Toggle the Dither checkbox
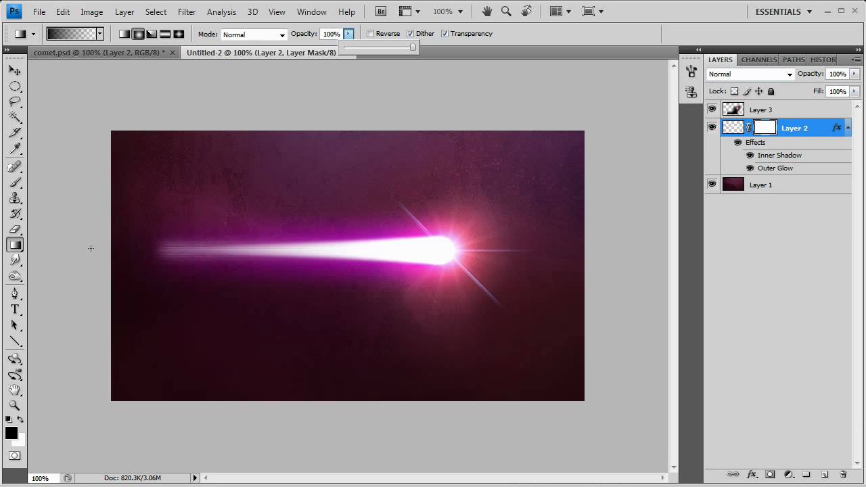Image resolution: width=866 pixels, height=487 pixels. (x=410, y=34)
